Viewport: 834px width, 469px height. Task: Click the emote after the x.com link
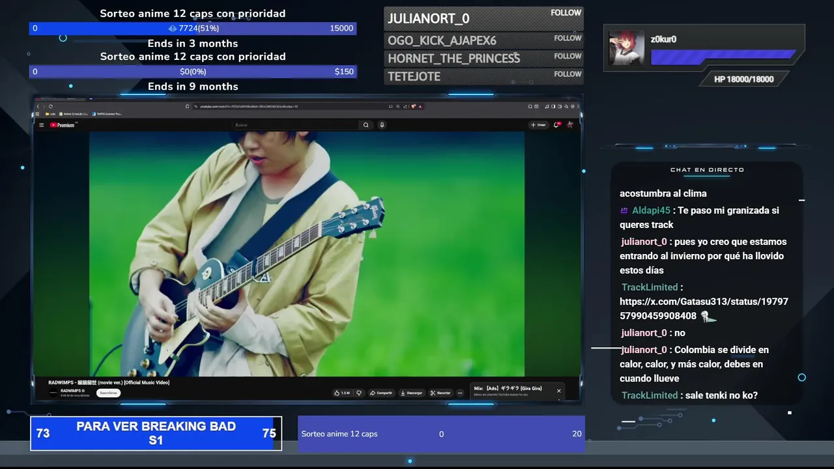pos(709,317)
